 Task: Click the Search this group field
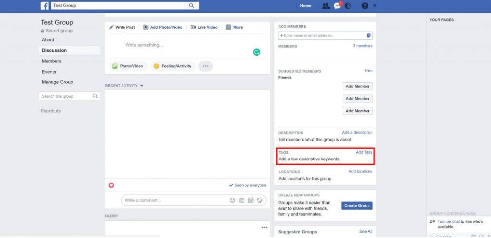70,96
